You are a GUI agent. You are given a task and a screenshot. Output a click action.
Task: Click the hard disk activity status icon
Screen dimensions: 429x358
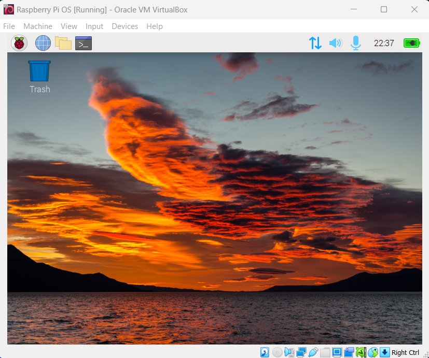(x=265, y=353)
